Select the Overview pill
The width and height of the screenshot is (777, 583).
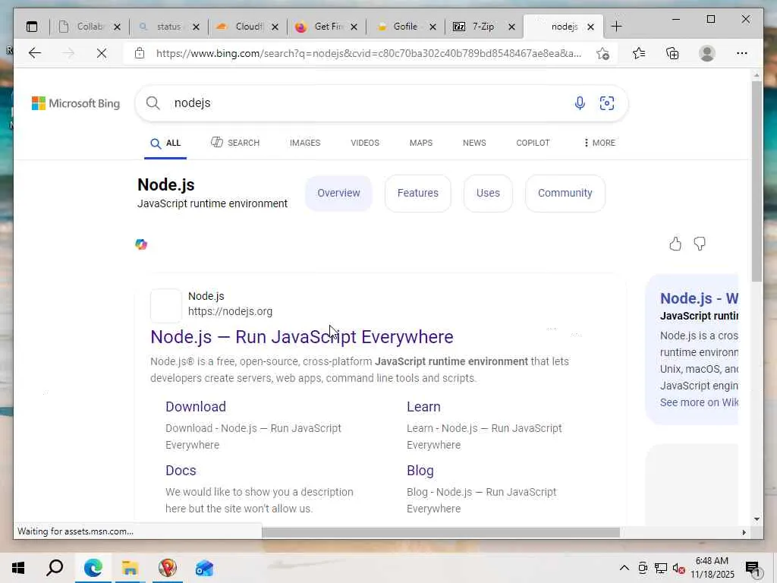click(338, 194)
